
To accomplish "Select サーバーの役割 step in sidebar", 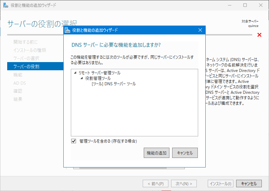I will (35, 67).
